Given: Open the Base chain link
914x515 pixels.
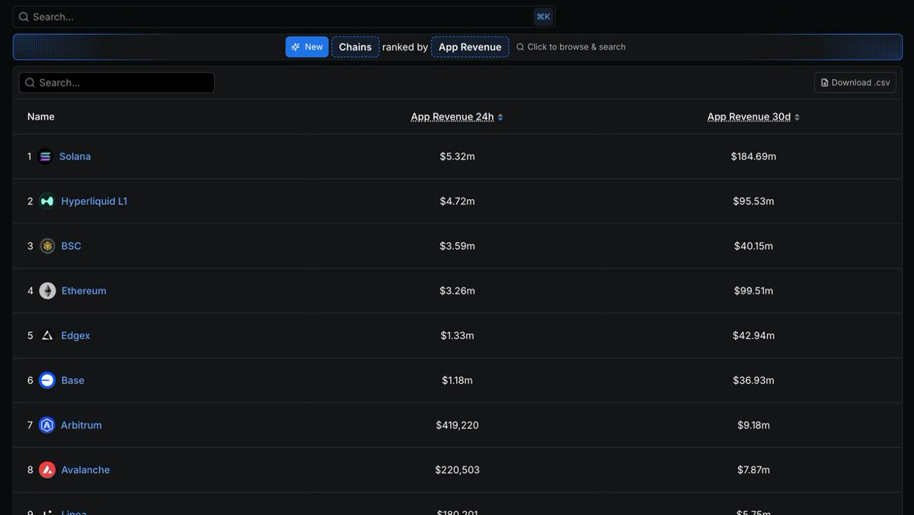Looking at the screenshot, I should [72, 380].
